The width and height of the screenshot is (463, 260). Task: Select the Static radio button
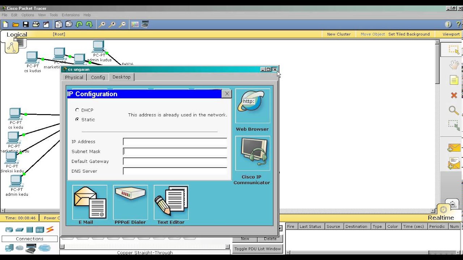77,119
